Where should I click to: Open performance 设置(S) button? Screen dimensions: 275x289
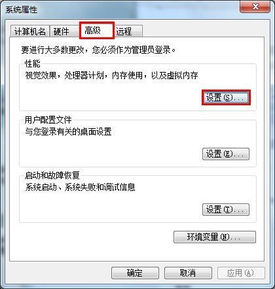click(x=226, y=97)
